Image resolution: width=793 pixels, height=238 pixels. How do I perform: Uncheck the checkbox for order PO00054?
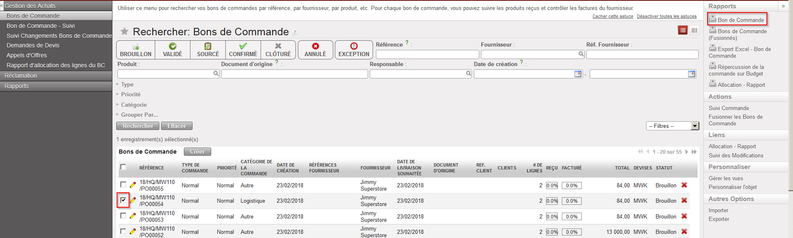tap(123, 200)
